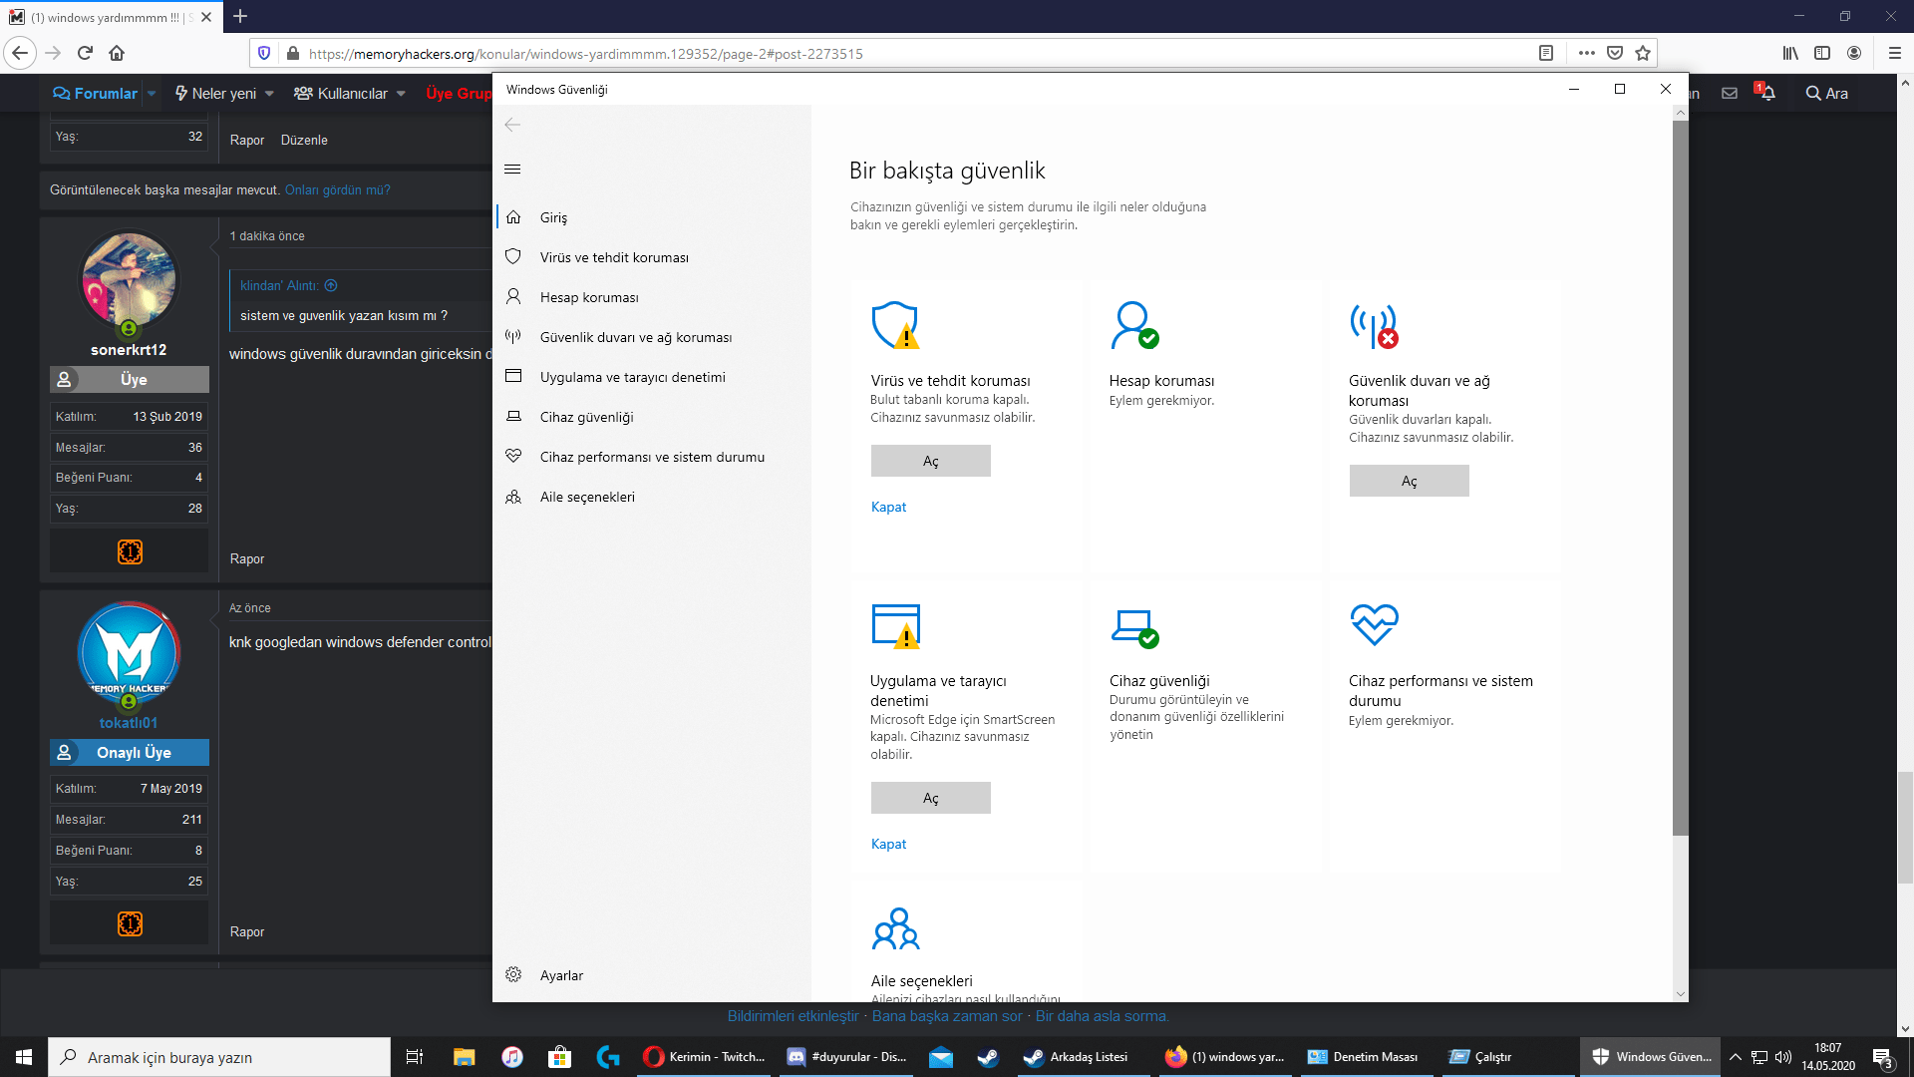Expand the Kullanıcılar dropdown
The width and height of the screenshot is (1914, 1077).
[401, 94]
